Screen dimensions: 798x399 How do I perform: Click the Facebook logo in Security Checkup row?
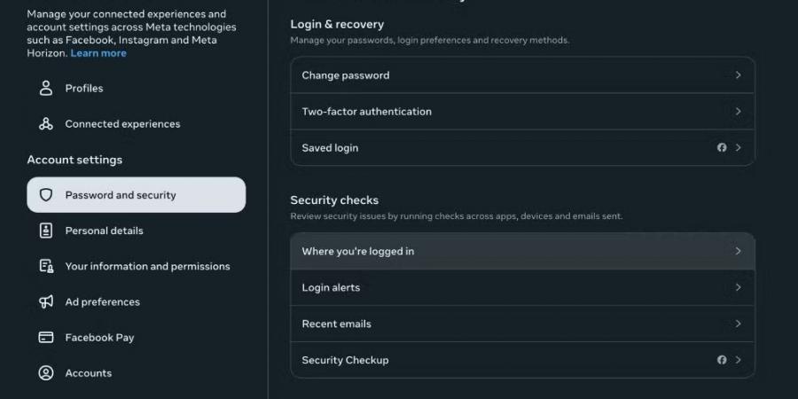722,360
